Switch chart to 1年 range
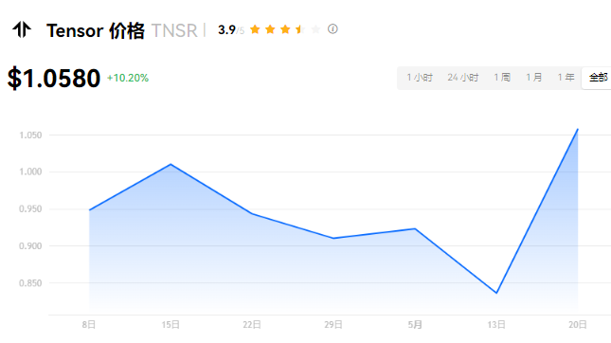This screenshot has height=343, width=611. (x=566, y=78)
